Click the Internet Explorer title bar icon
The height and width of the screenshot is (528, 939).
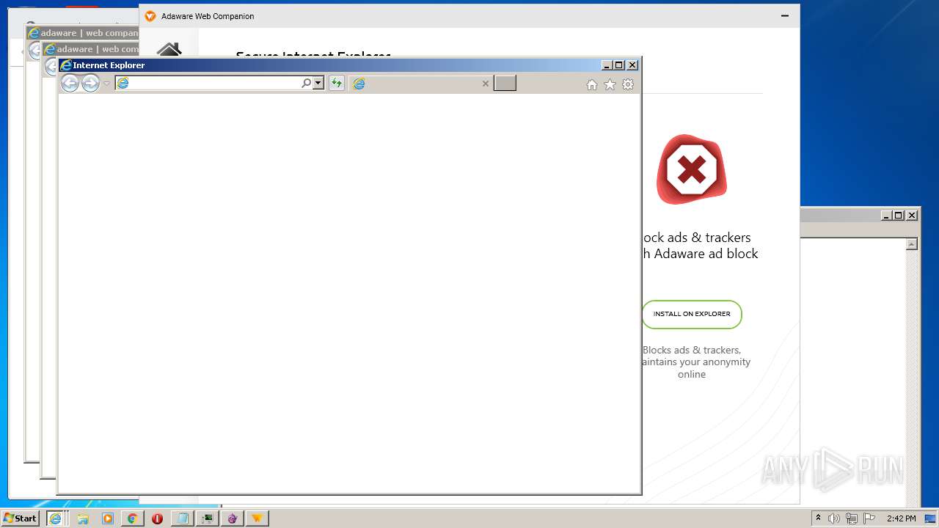click(x=66, y=65)
